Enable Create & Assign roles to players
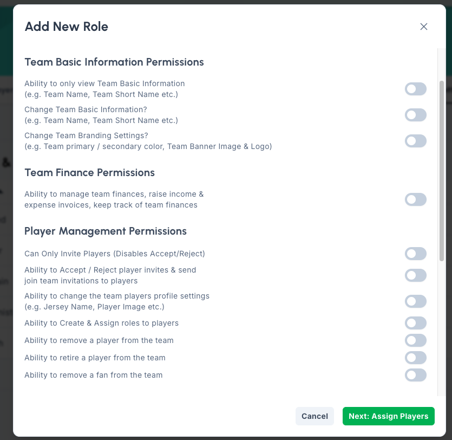Screen dimensions: 452x440 point(416,323)
